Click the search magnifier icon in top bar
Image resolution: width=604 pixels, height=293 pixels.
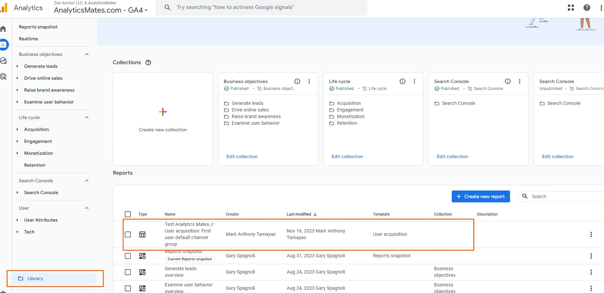click(x=167, y=7)
